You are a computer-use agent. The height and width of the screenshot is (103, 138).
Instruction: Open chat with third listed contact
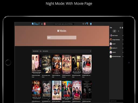pyautogui.click(x=116, y=44)
